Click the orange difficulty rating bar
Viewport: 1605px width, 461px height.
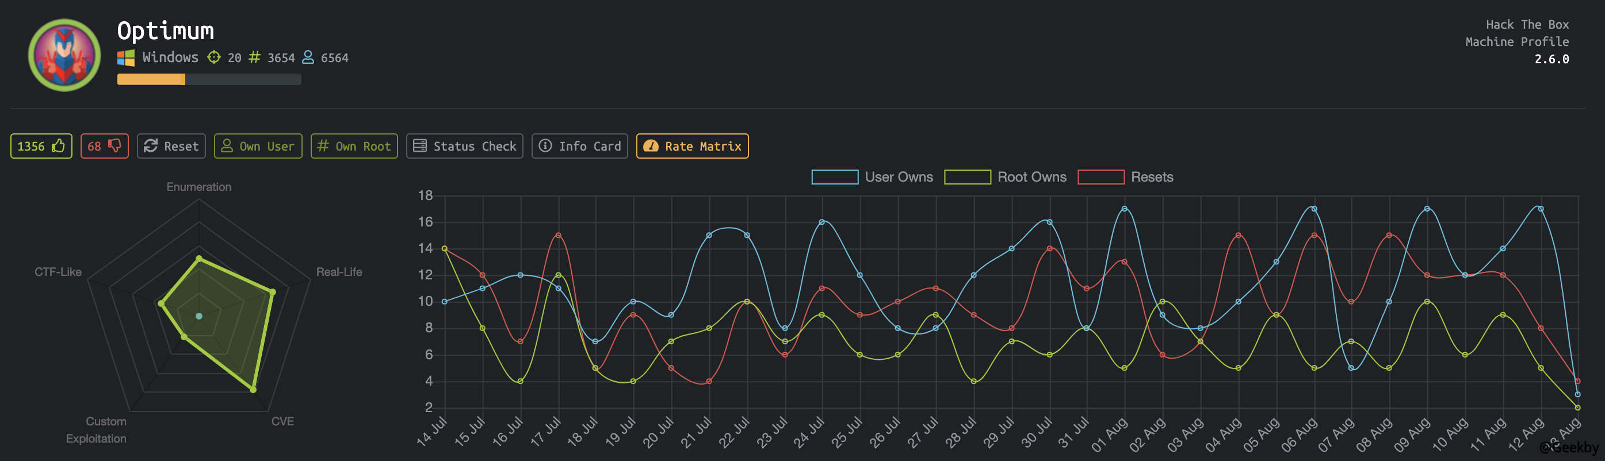tap(151, 79)
